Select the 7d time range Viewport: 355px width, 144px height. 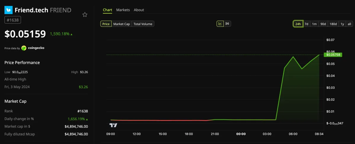coord(306,24)
